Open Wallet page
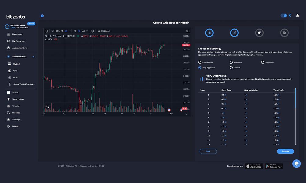 (x=15, y=92)
